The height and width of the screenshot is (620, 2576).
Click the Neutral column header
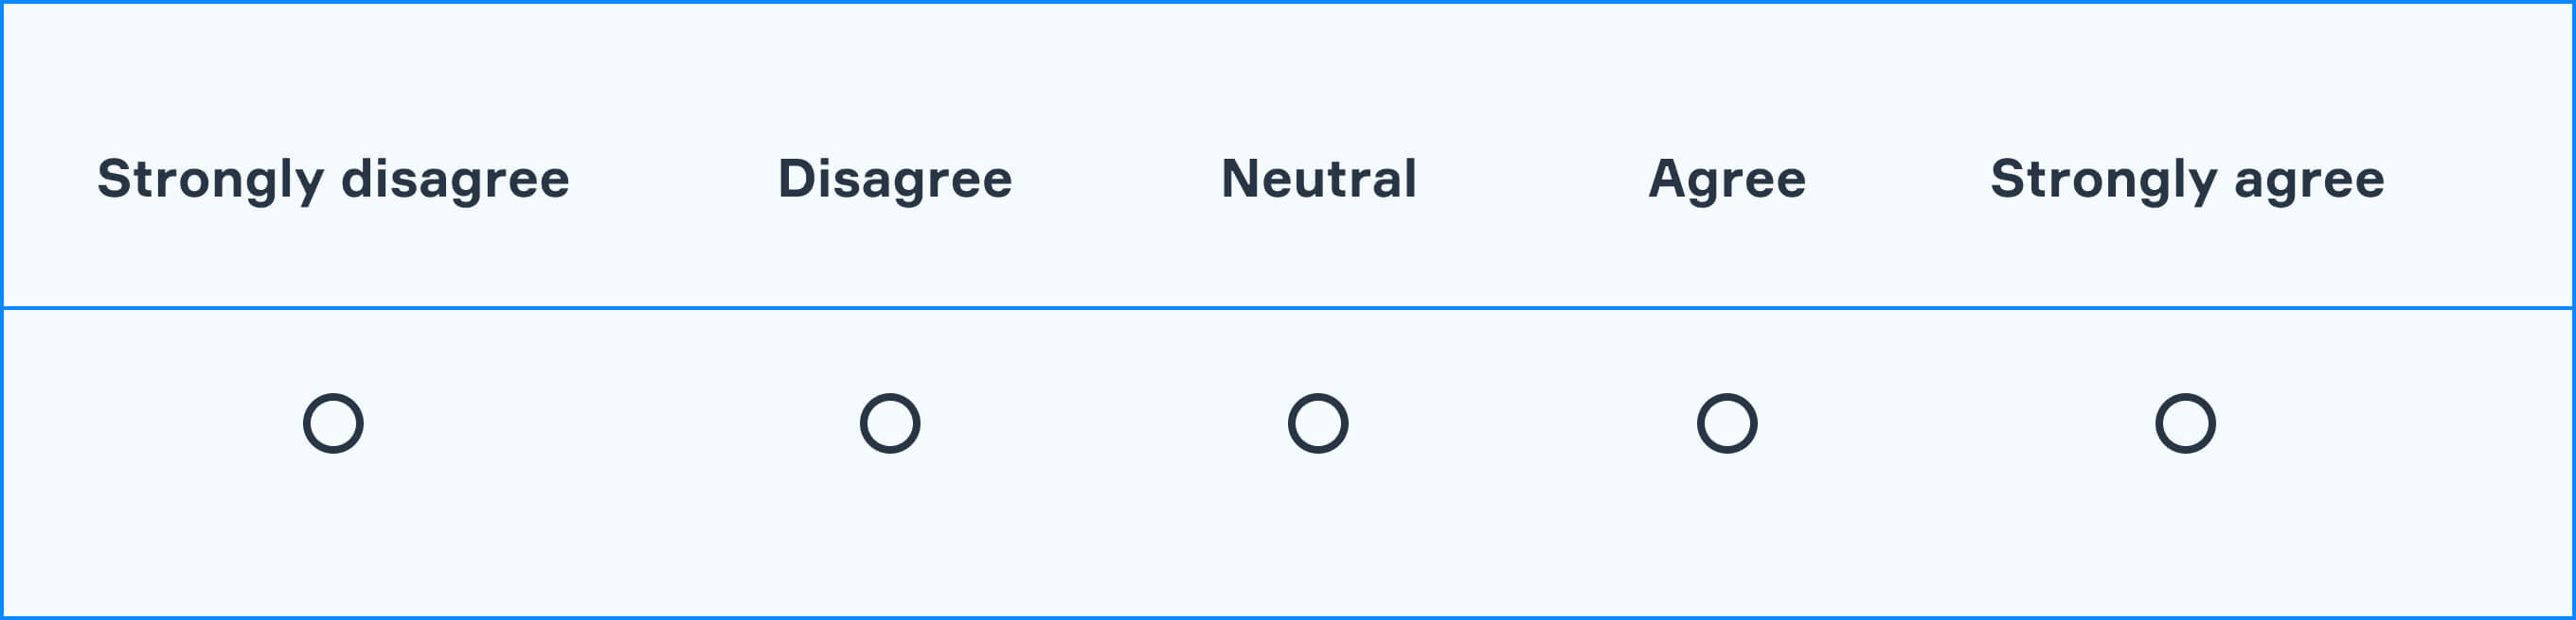(1318, 180)
